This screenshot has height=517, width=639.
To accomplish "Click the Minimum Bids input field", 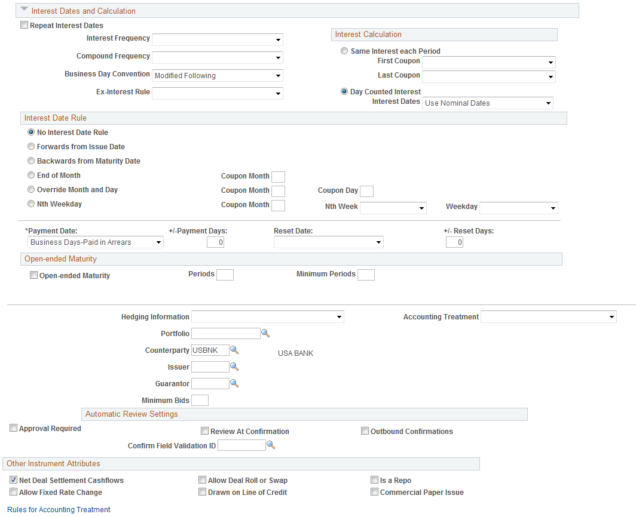I will click(x=200, y=400).
